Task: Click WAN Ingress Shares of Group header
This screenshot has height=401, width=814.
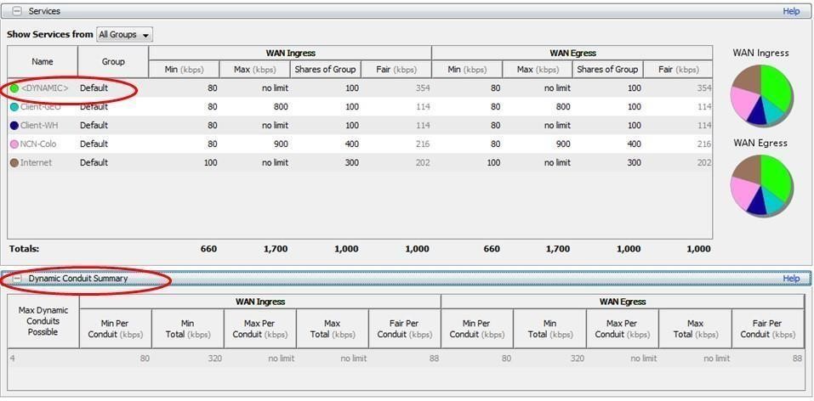Action: point(326,70)
